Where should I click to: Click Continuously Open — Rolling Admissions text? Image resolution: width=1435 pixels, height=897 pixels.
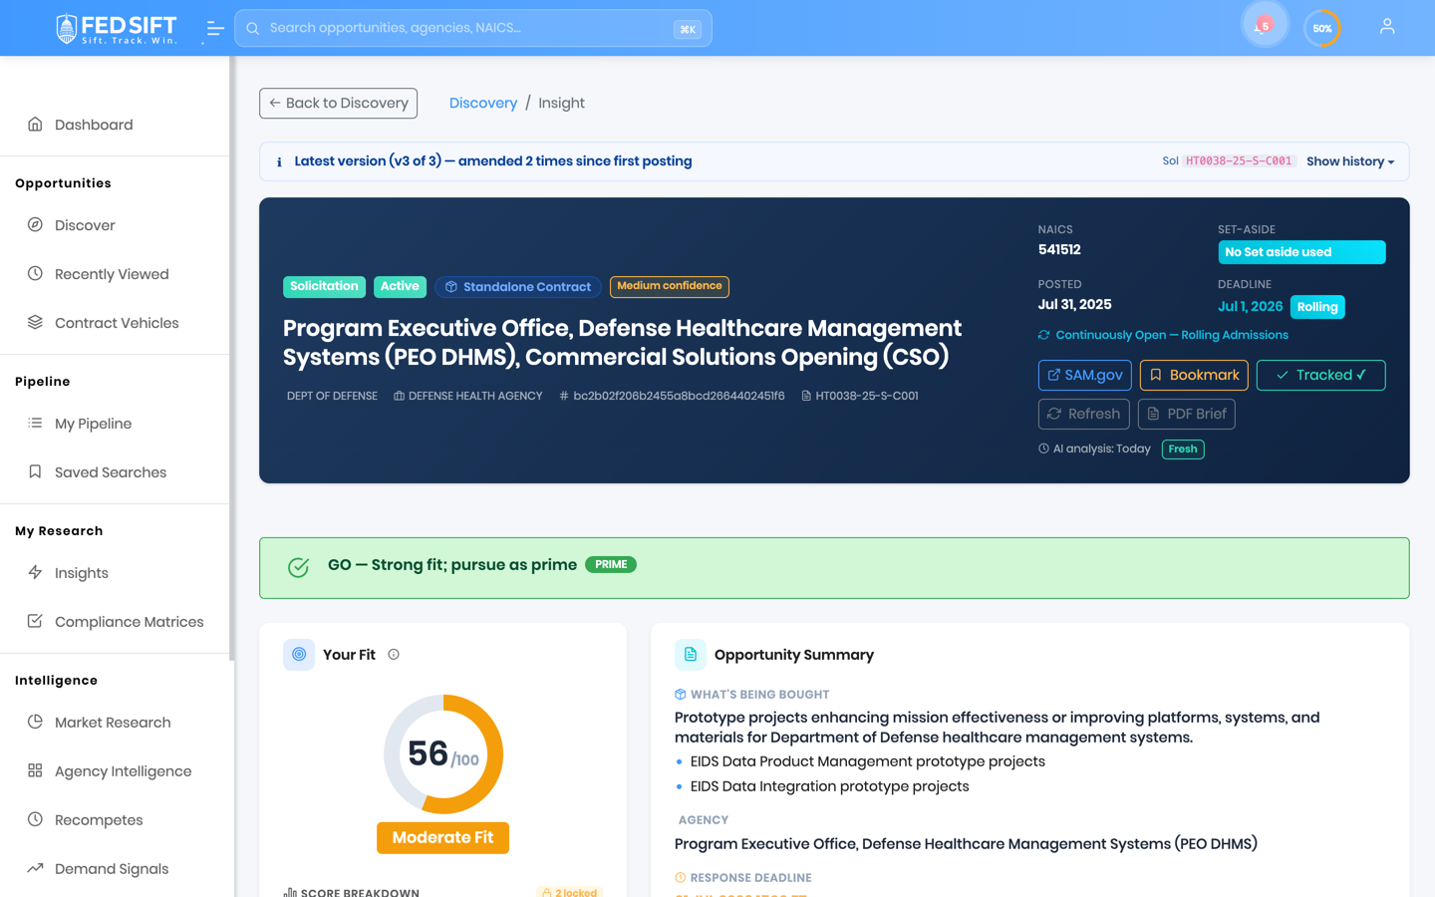[1172, 335]
